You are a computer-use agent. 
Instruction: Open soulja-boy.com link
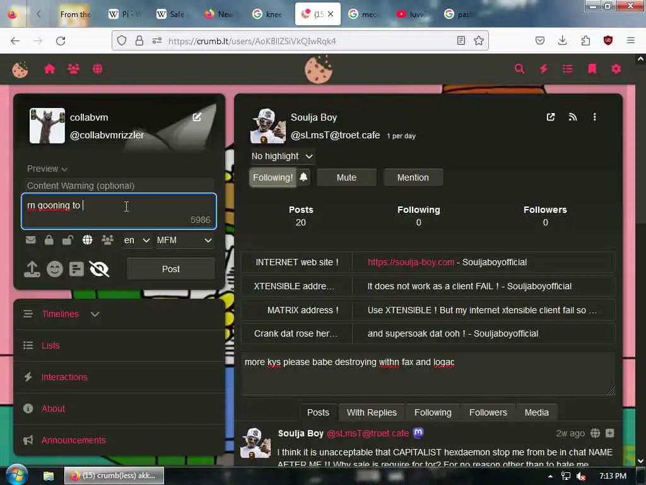(x=411, y=262)
